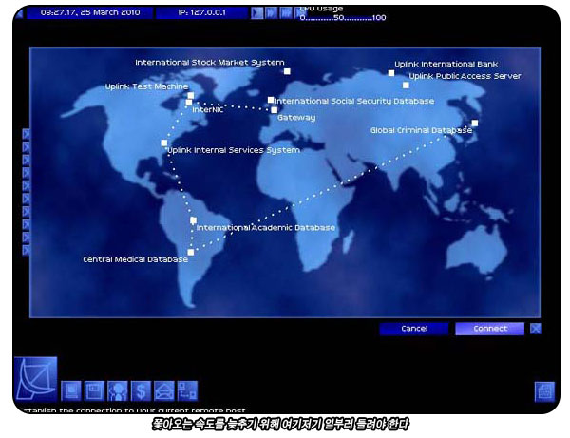Open the document icon in the bottom-right corner
Screen dimensions: 570x438
[544, 391]
